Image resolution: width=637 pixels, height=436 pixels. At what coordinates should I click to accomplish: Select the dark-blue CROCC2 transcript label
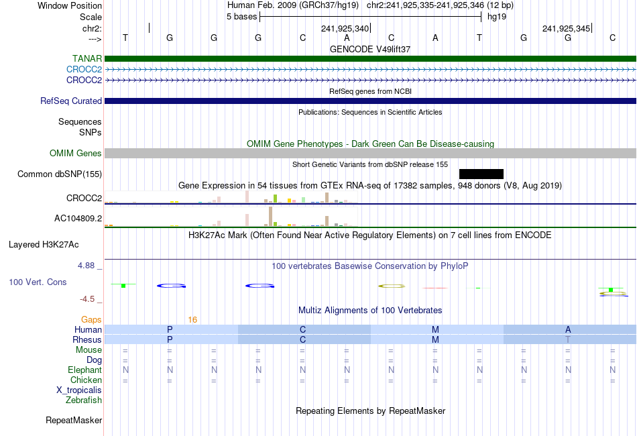(84, 80)
